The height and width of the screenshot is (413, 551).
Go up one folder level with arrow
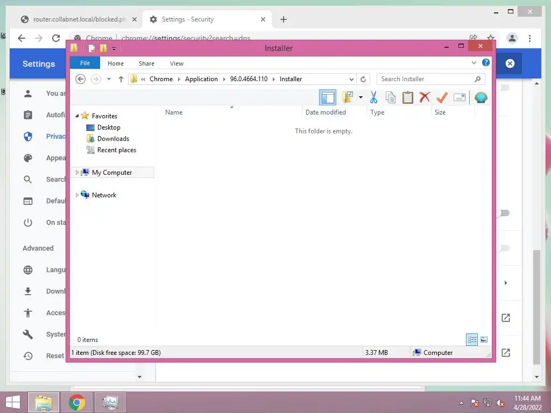pos(121,79)
